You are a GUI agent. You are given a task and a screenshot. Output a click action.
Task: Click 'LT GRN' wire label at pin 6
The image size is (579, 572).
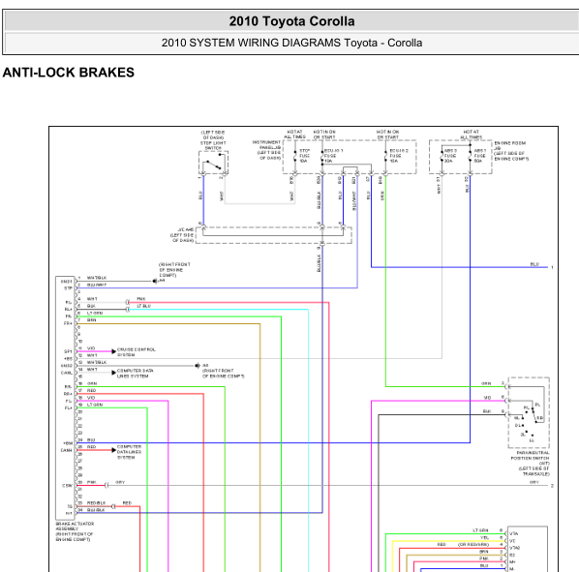click(95, 313)
